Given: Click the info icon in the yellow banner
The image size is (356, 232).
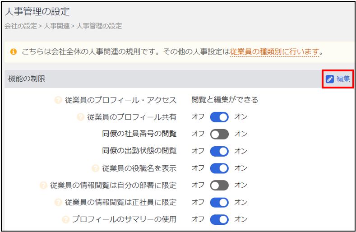Looking at the screenshot, I should click(14, 52).
